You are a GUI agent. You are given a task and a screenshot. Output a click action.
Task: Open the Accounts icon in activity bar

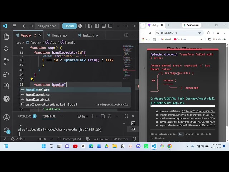(6, 118)
